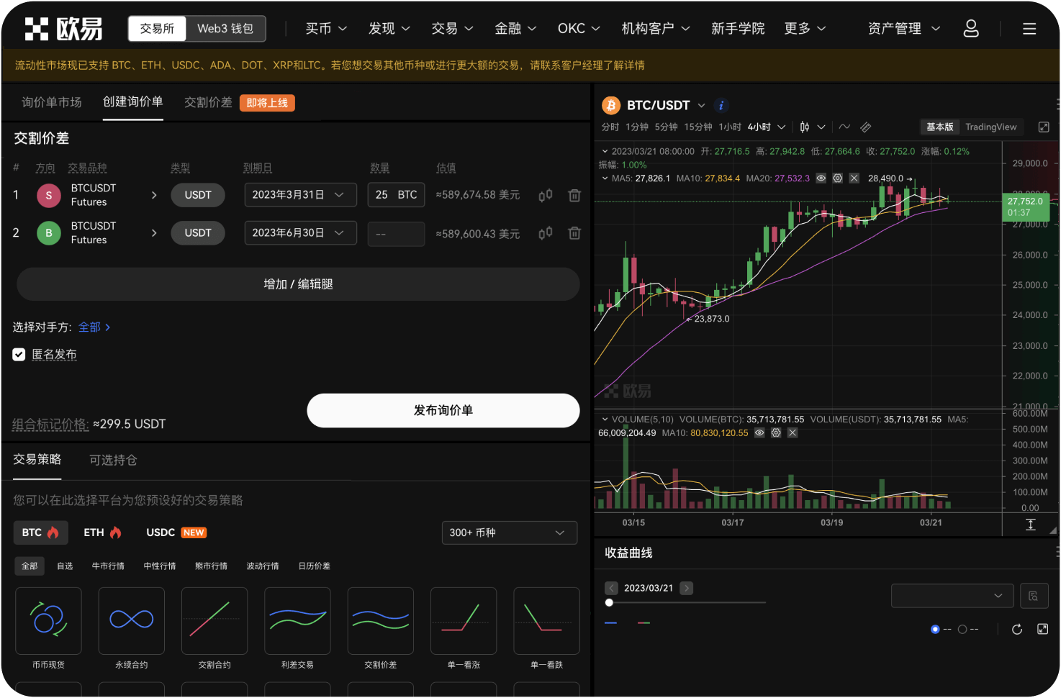
Task: Switch to the 询价单市场 tab
Action: tap(50, 102)
